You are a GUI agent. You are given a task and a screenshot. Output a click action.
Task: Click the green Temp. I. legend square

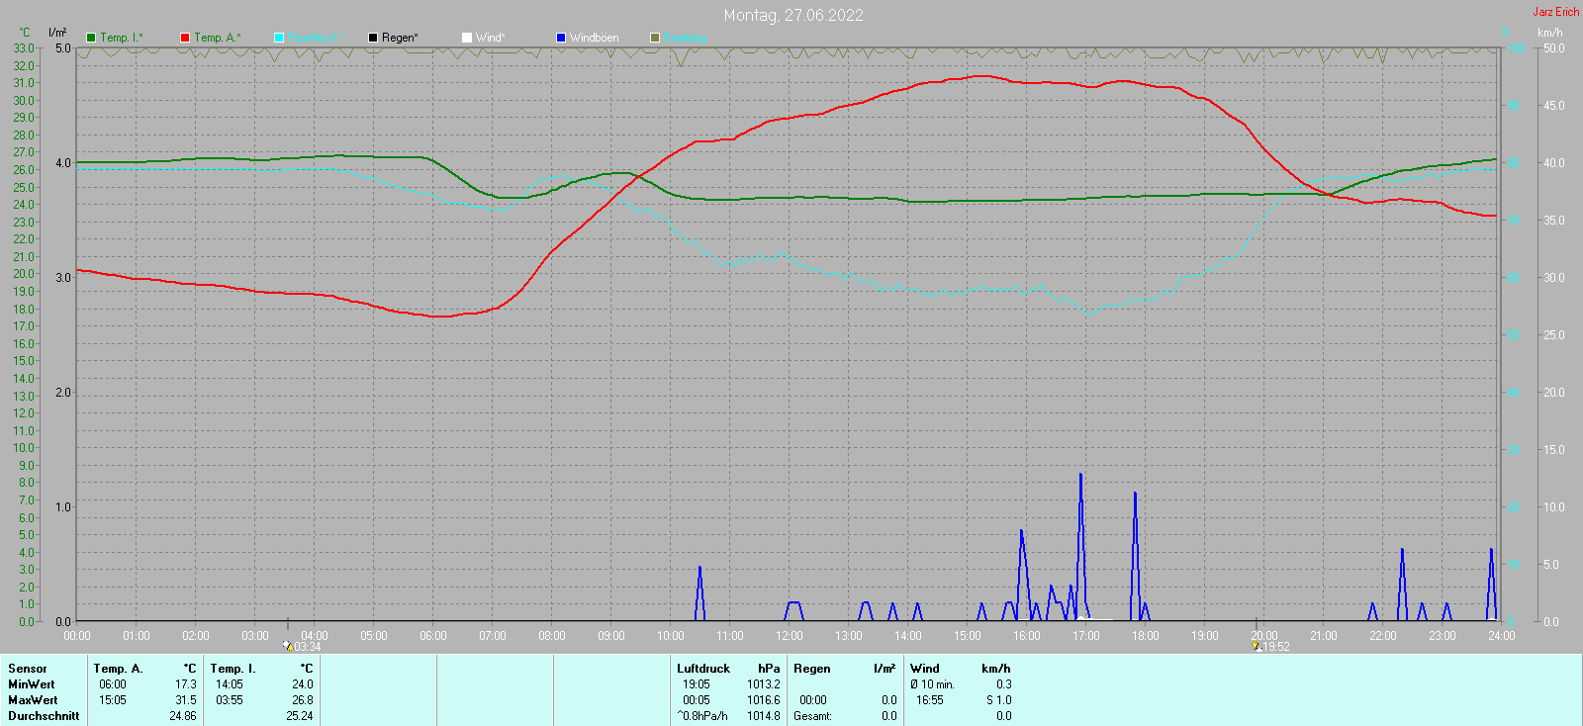click(91, 38)
